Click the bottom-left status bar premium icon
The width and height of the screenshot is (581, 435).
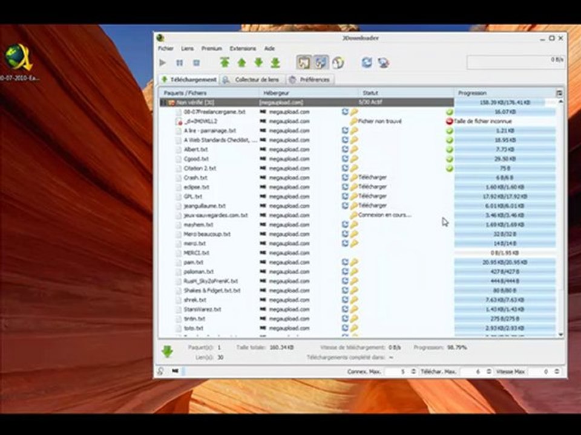[161, 371]
